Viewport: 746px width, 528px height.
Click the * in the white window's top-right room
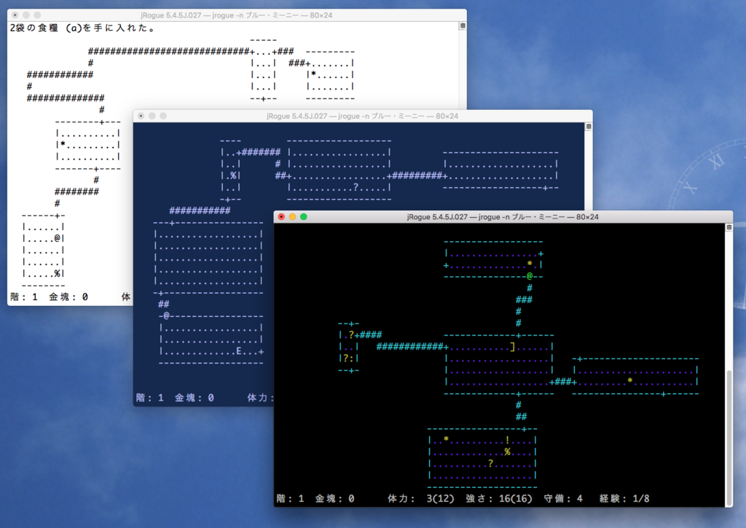[313, 74]
